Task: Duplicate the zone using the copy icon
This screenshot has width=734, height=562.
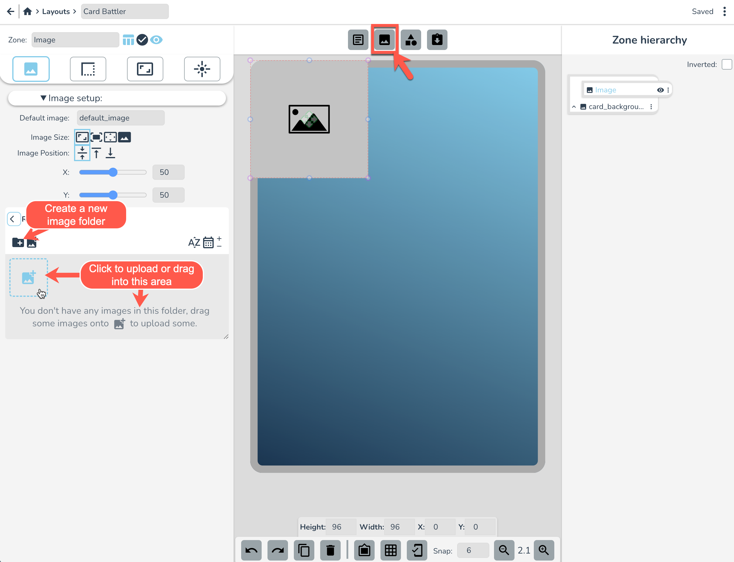Action: (x=304, y=550)
